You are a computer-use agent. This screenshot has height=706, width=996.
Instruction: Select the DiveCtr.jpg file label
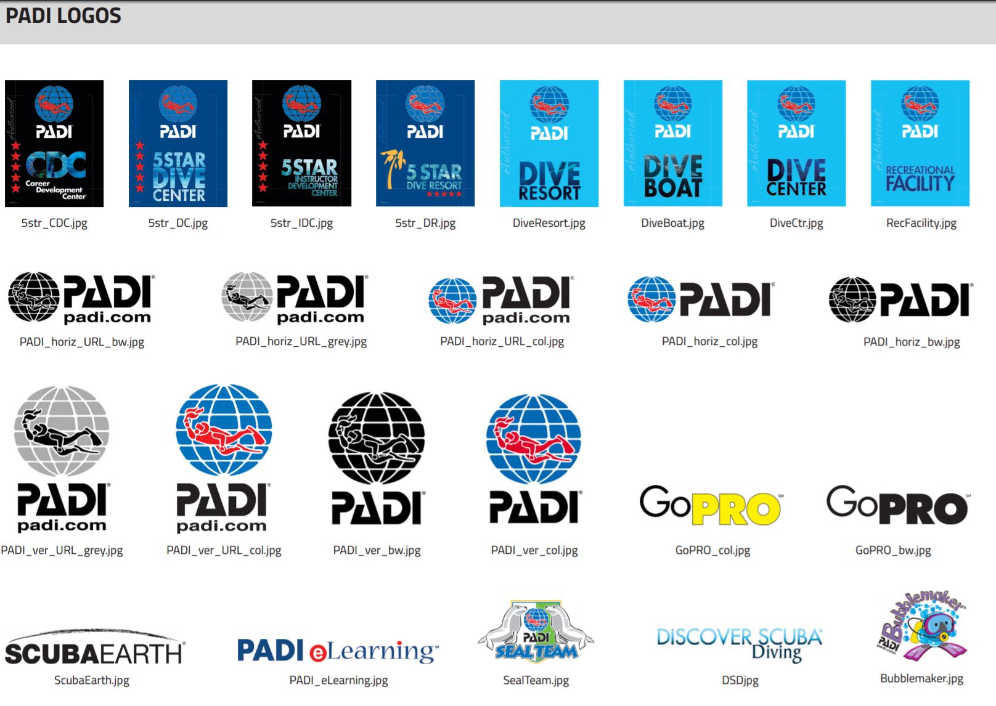796,223
